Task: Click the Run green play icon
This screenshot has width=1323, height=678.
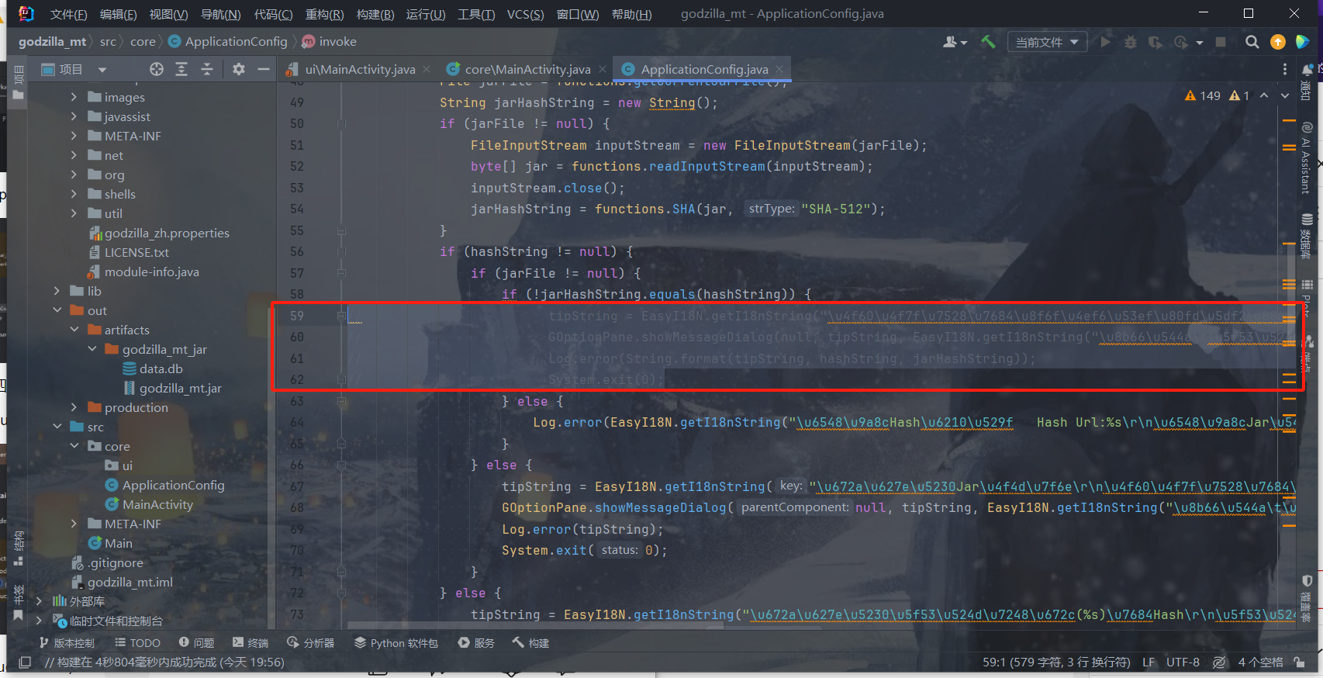Action: [1106, 42]
